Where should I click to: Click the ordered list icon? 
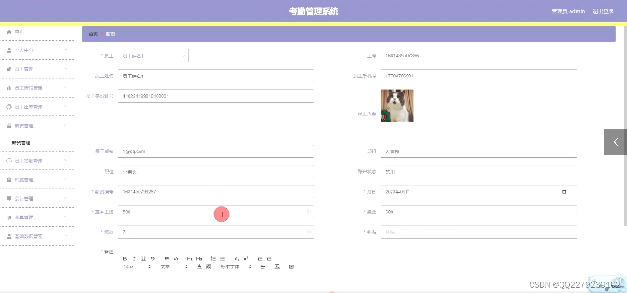214,258
